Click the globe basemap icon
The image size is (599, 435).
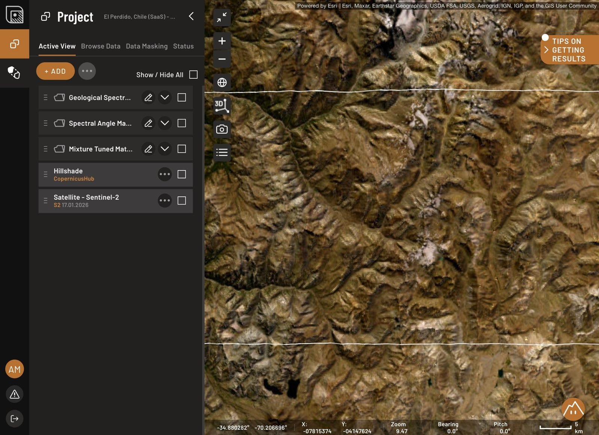[x=222, y=82]
